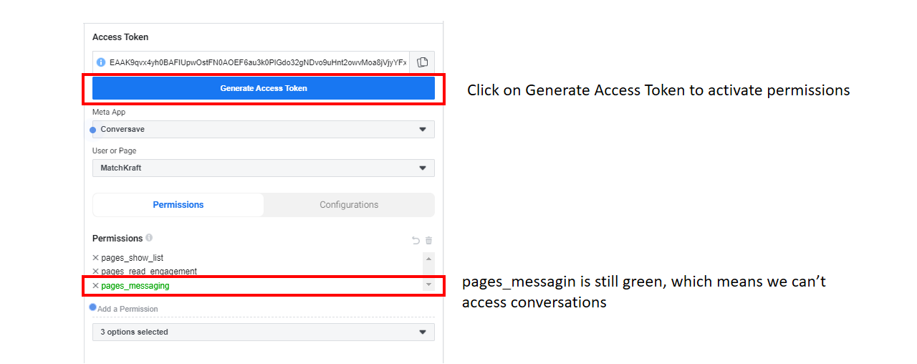Expand the 3 options selected dropdown

pos(264,332)
